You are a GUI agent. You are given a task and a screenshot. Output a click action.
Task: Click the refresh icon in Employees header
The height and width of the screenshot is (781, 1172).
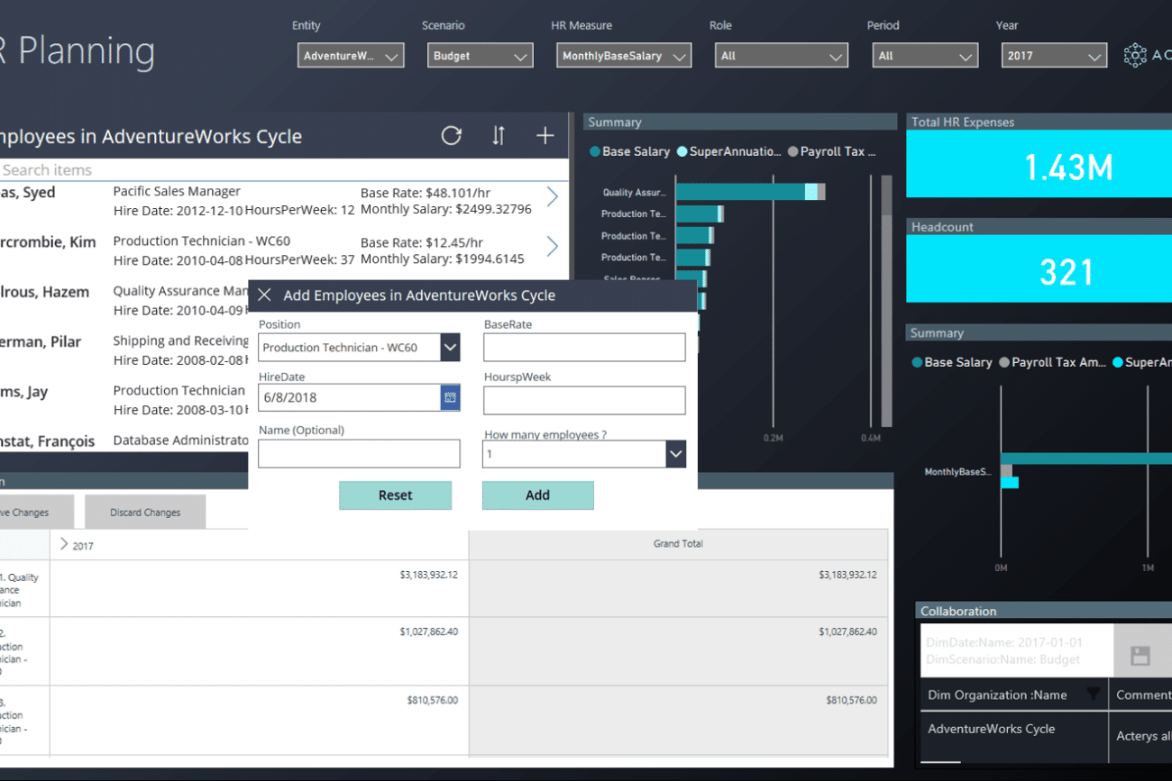452,136
